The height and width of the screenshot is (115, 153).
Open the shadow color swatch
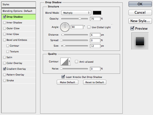pos(97,13)
